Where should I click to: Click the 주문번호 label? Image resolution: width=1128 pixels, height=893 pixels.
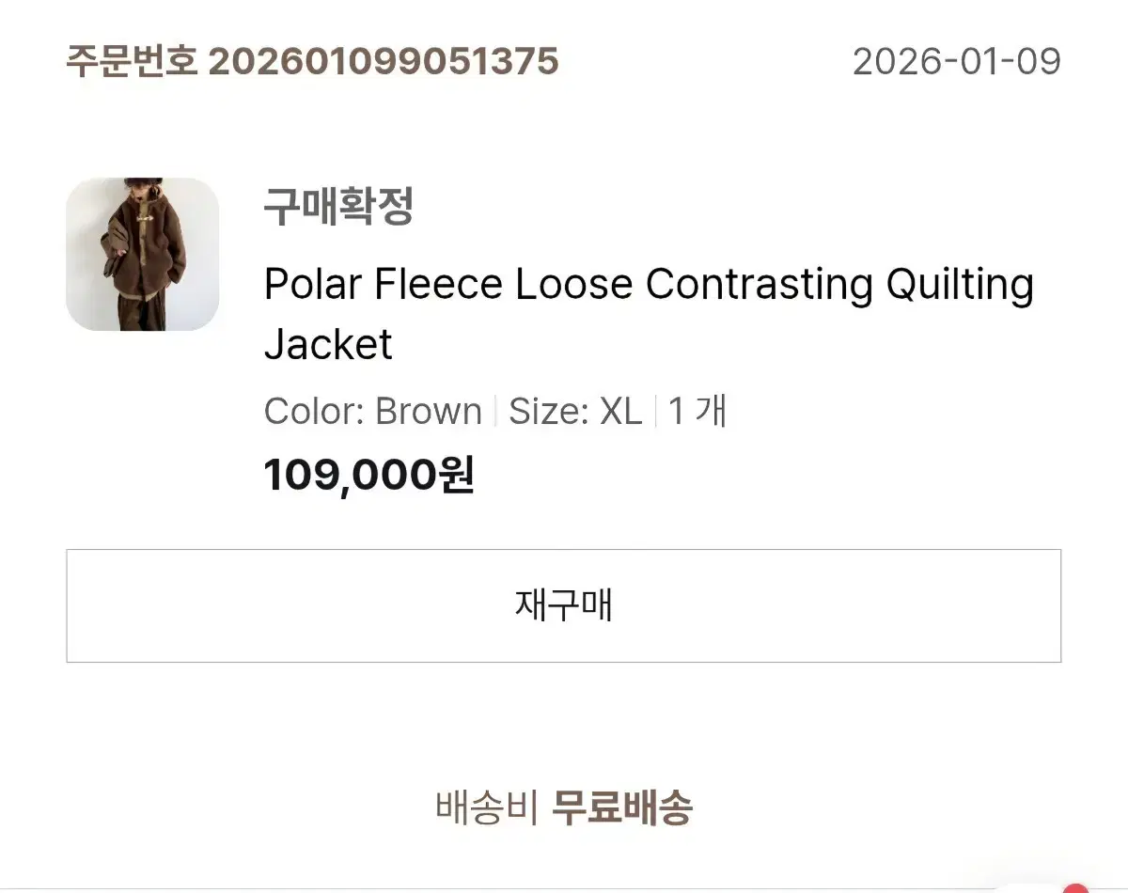pos(133,62)
